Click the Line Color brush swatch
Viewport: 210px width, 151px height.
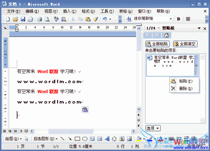150,139
